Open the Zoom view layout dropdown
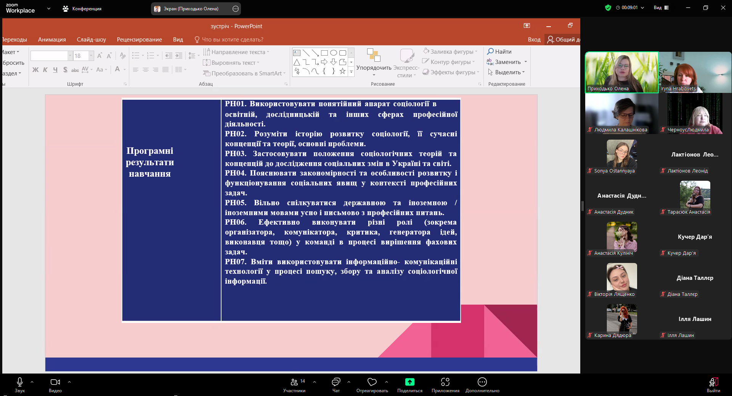Screen dimensions: 732x396 click(x=661, y=8)
